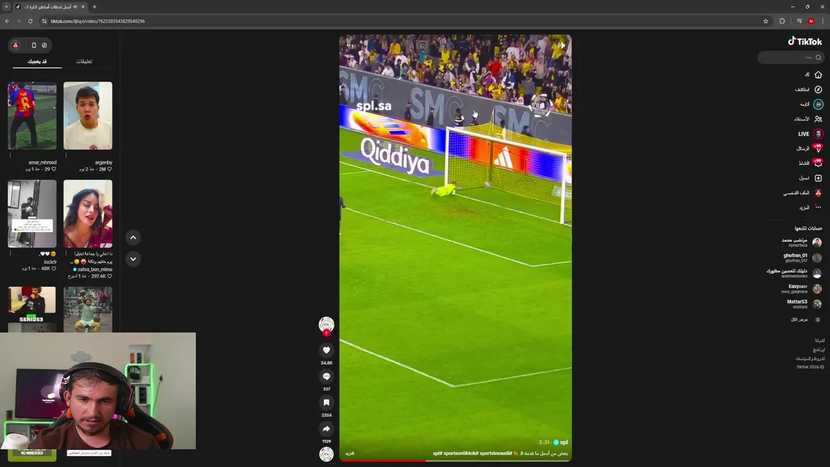Open the tab search dropdown

7,6
